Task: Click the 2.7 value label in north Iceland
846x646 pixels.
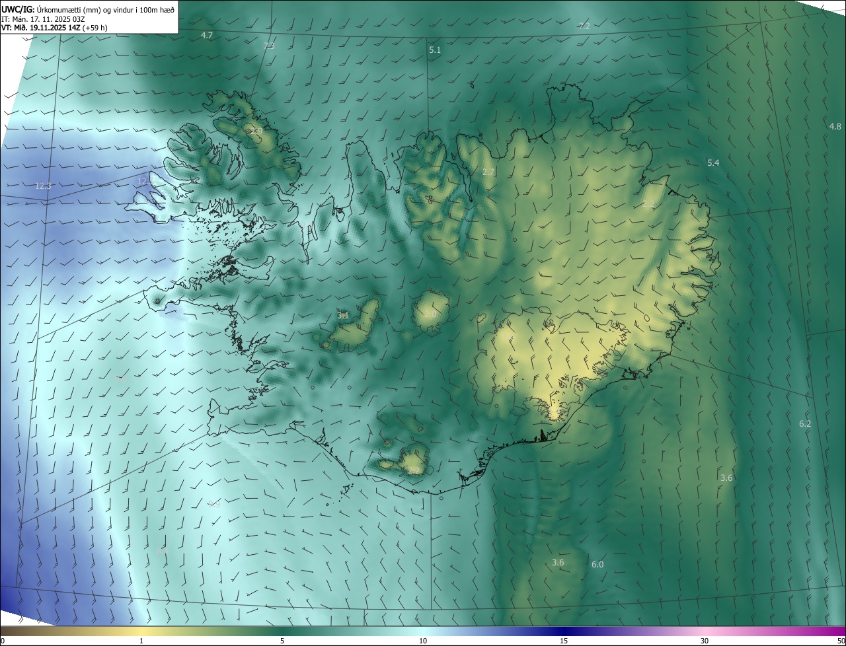Action: pyautogui.click(x=488, y=172)
